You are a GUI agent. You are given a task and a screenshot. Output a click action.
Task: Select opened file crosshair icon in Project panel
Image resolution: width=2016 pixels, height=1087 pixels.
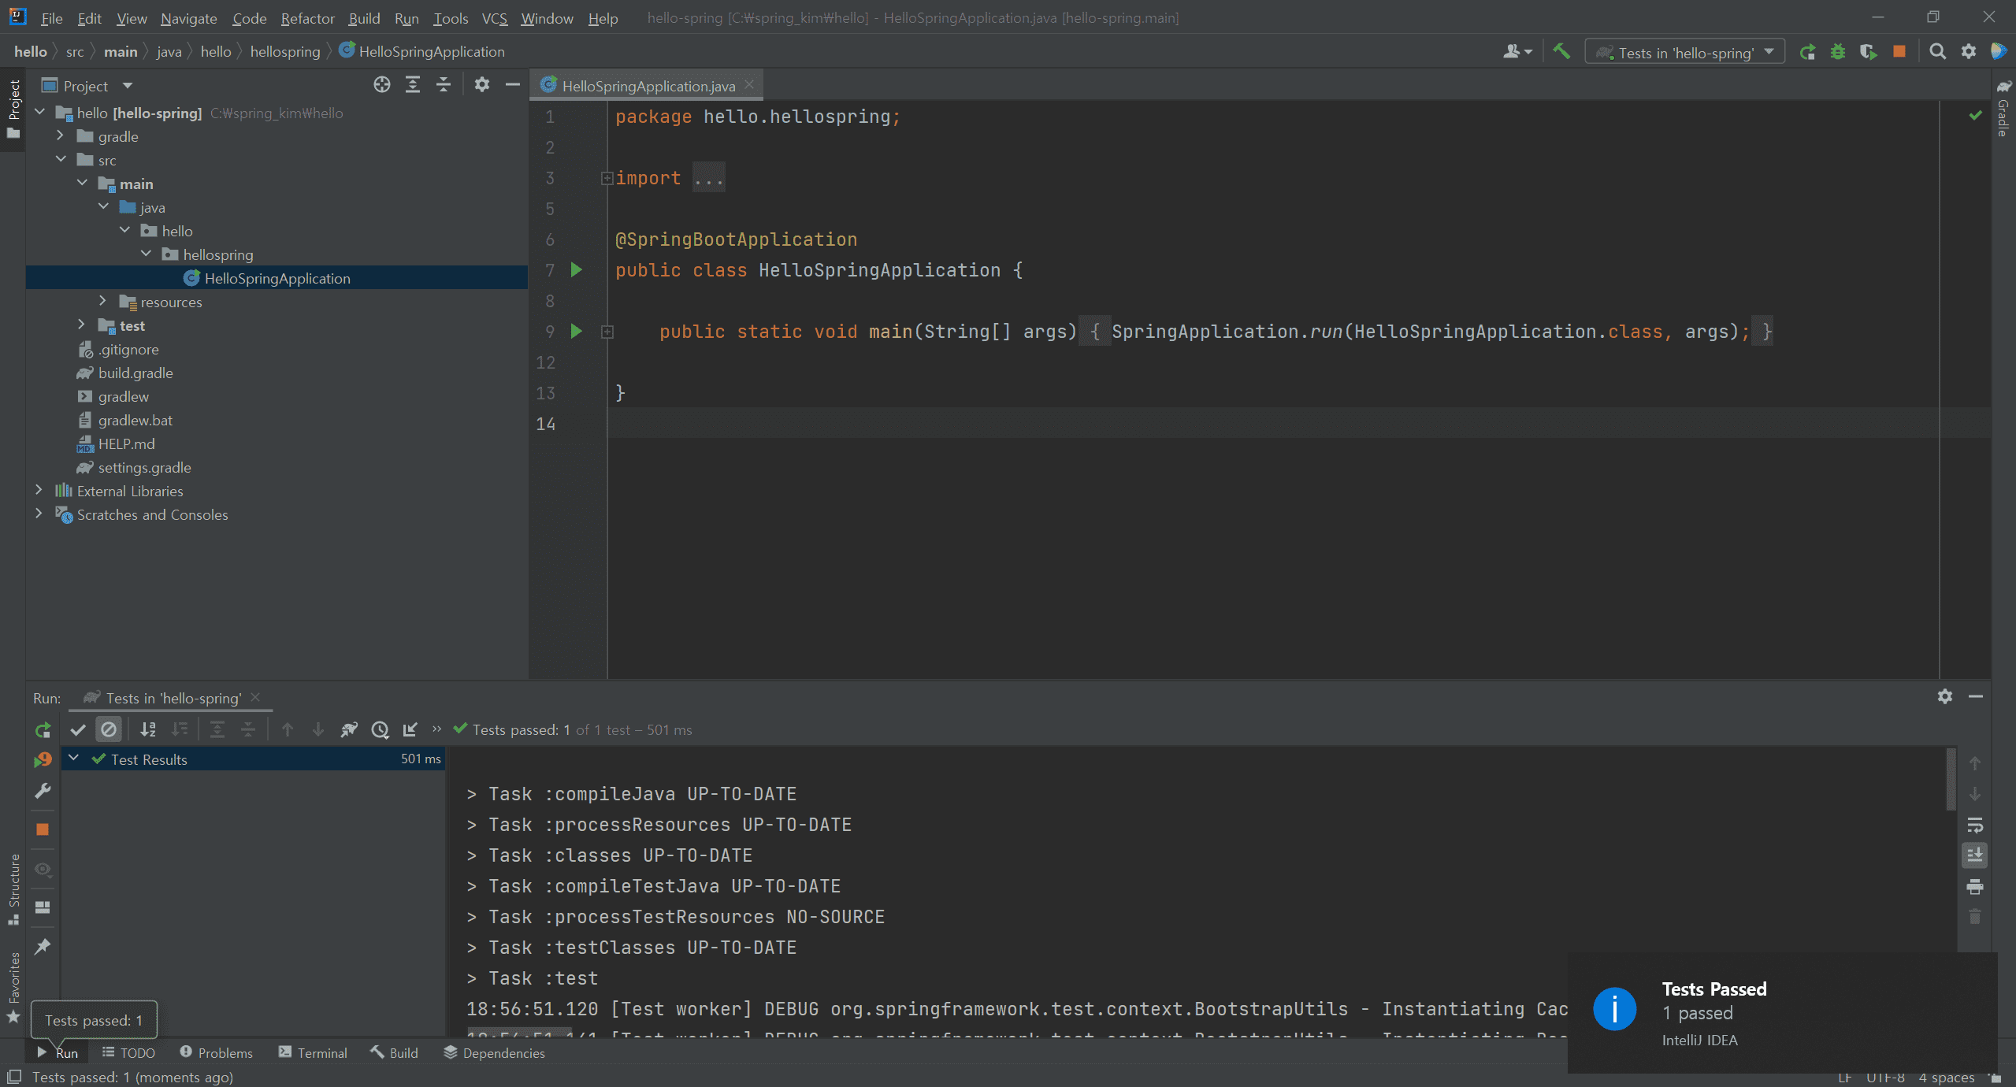click(382, 85)
